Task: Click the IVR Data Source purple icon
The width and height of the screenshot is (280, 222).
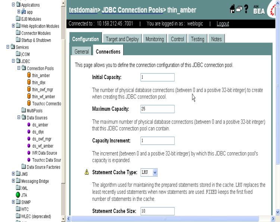Action: (x=29, y=153)
